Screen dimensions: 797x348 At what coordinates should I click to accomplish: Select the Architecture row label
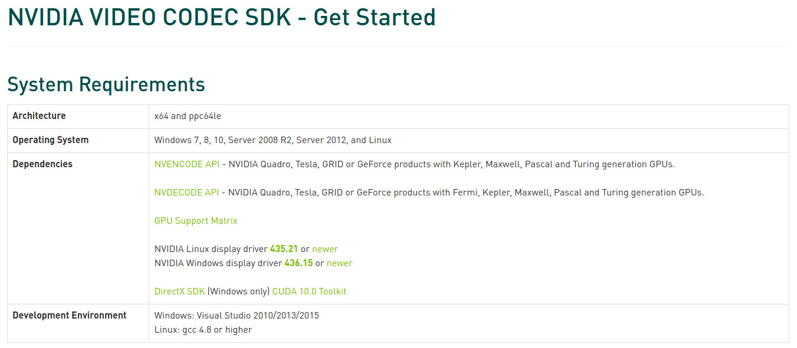(x=39, y=116)
